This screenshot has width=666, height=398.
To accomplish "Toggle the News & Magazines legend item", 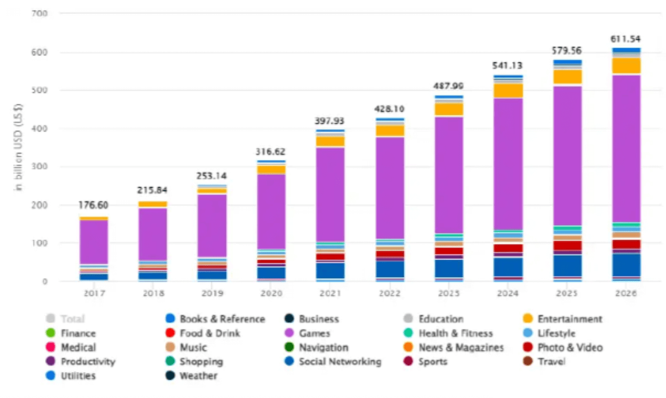I will tap(461, 348).
